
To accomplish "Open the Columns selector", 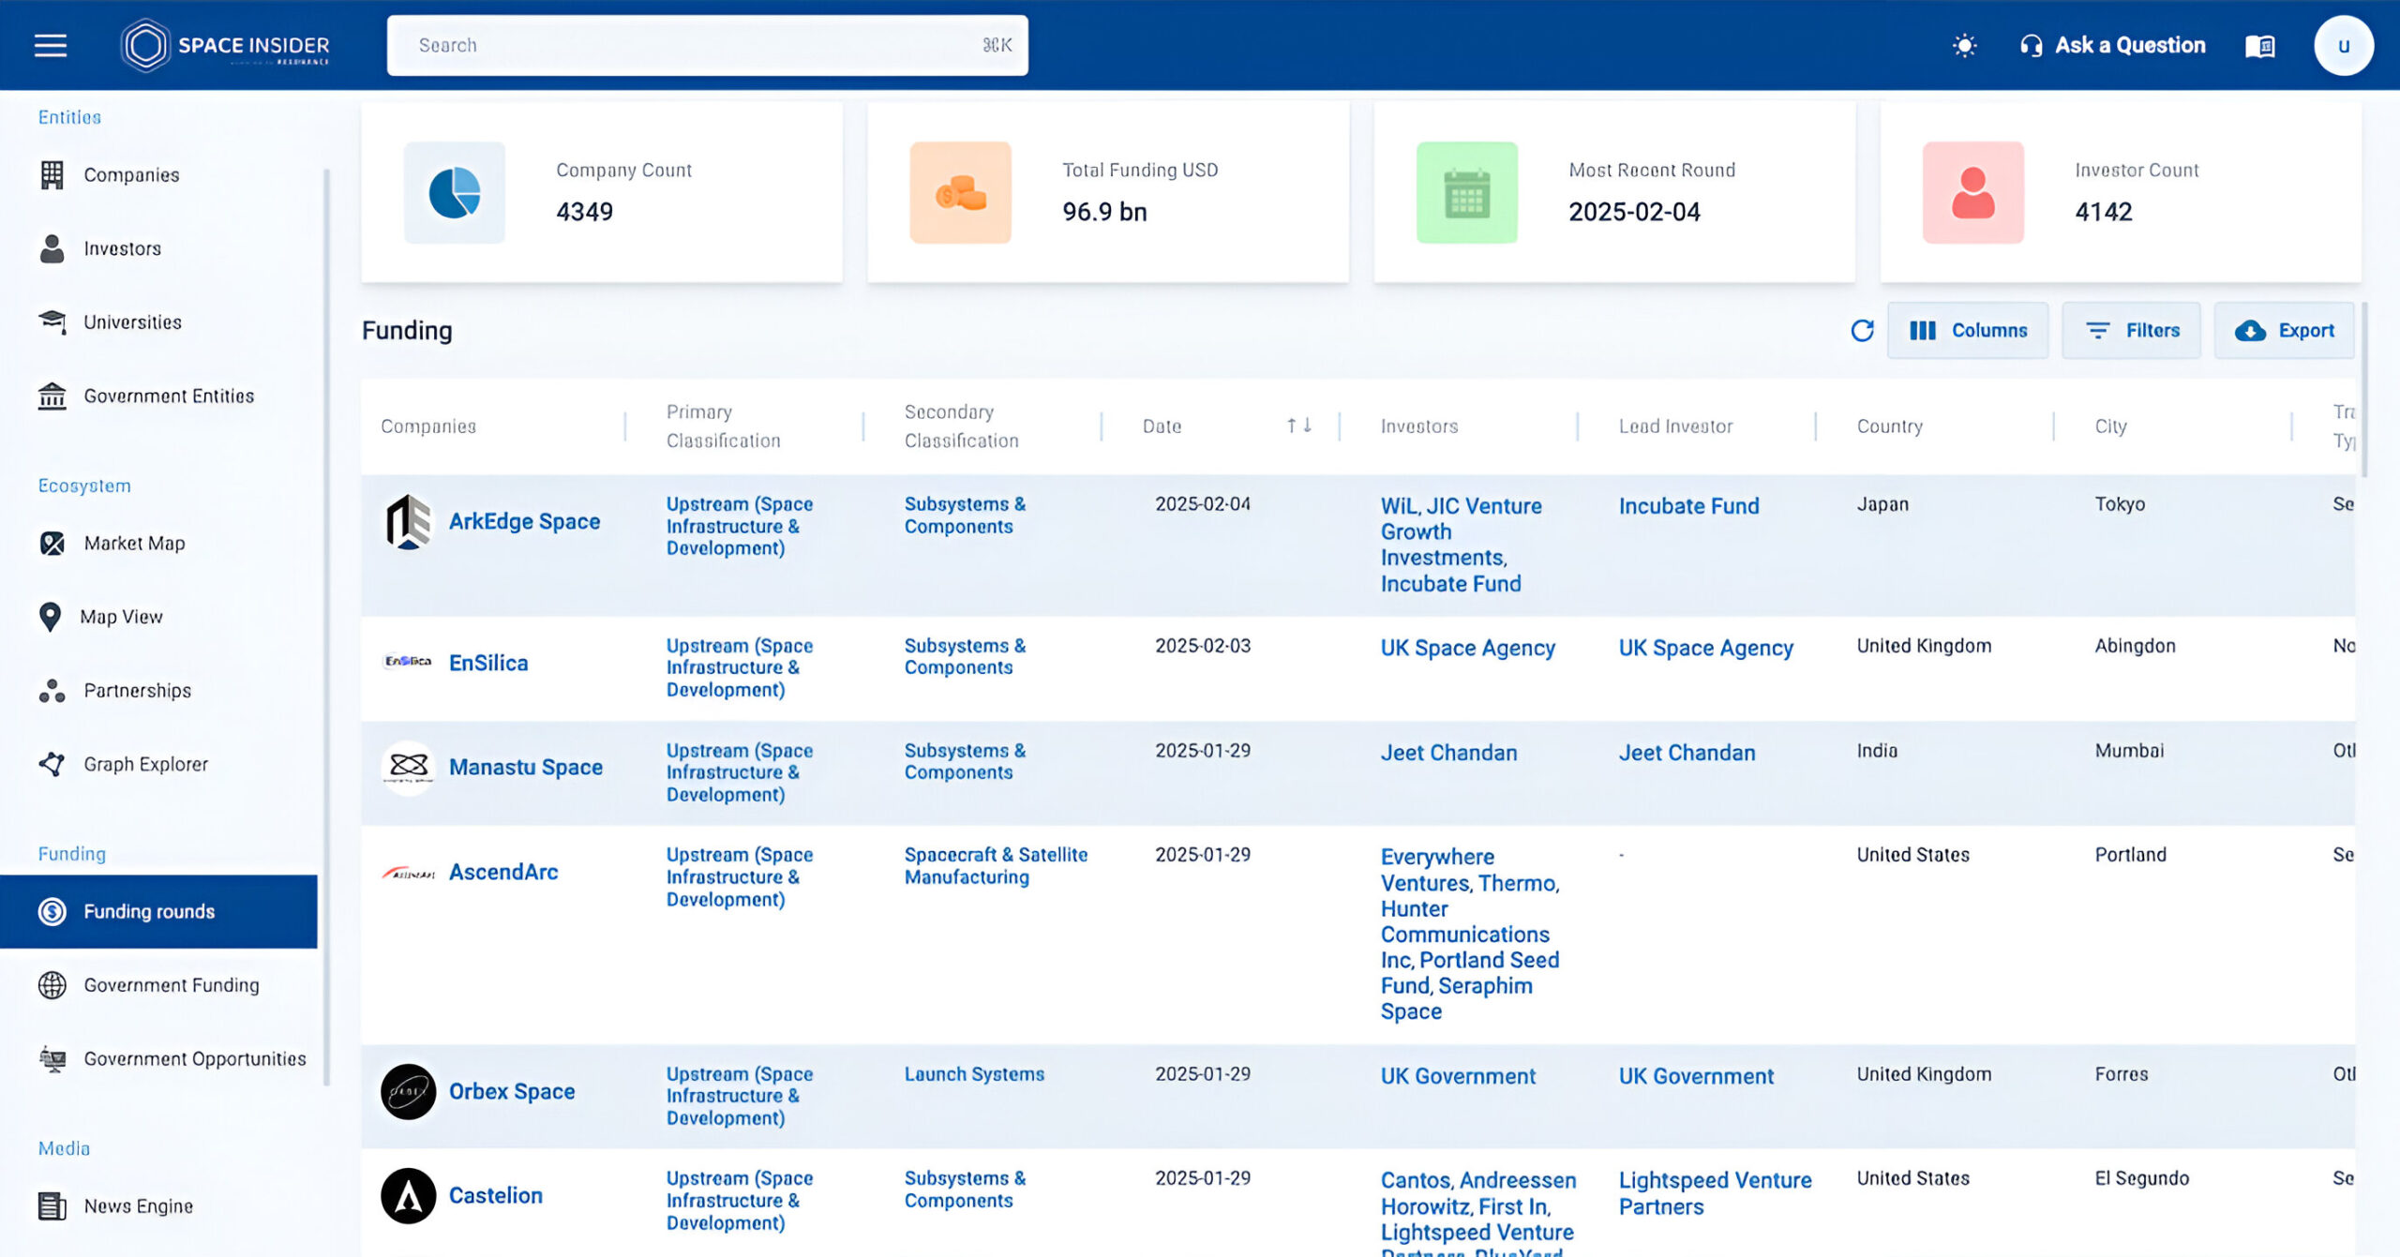I will point(1967,330).
